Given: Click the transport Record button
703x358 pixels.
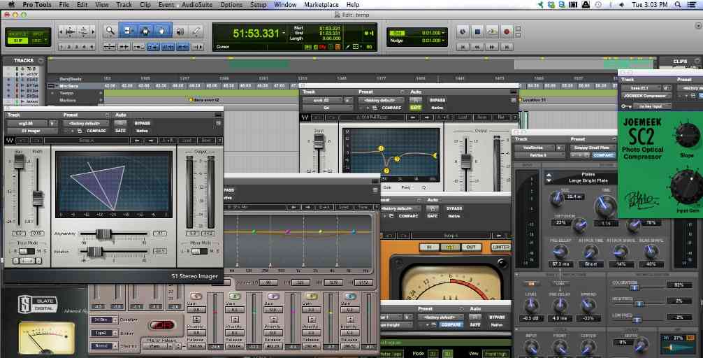Looking at the screenshot, I should click(507, 31).
